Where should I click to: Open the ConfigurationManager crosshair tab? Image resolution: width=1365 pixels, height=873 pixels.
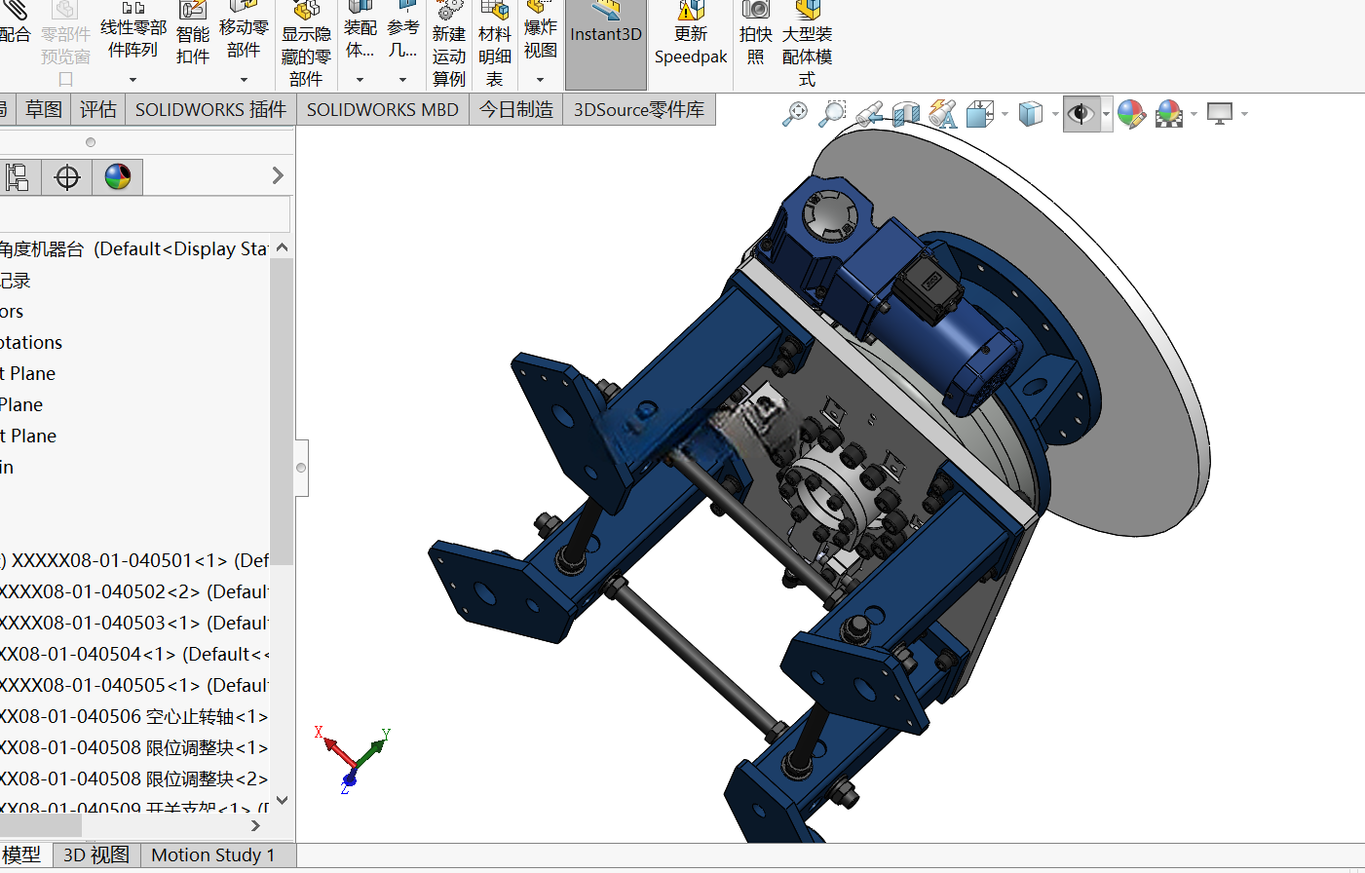pyautogui.click(x=67, y=177)
